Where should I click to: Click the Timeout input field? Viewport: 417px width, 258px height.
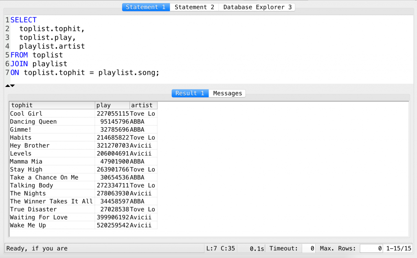click(309, 248)
